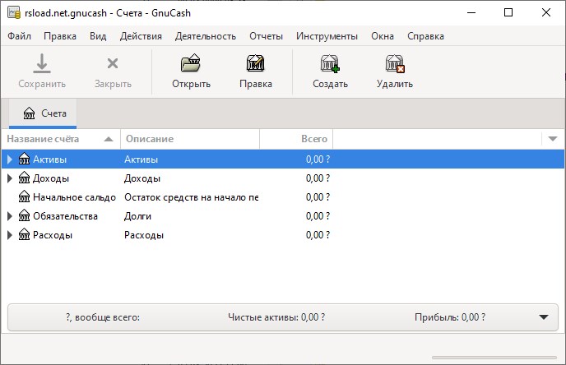The height and width of the screenshot is (365, 566).
Task: Select the Доходы account name
Action: pos(51,178)
